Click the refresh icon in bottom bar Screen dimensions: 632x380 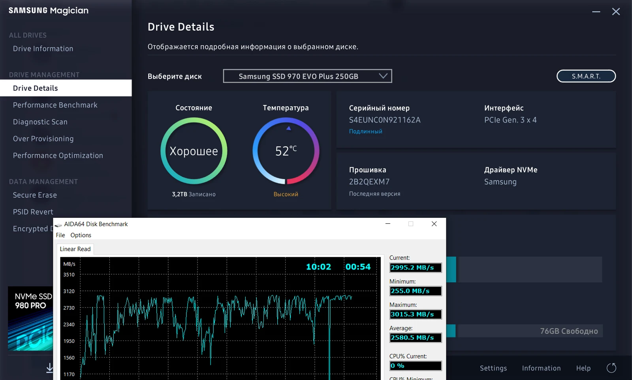[611, 368]
